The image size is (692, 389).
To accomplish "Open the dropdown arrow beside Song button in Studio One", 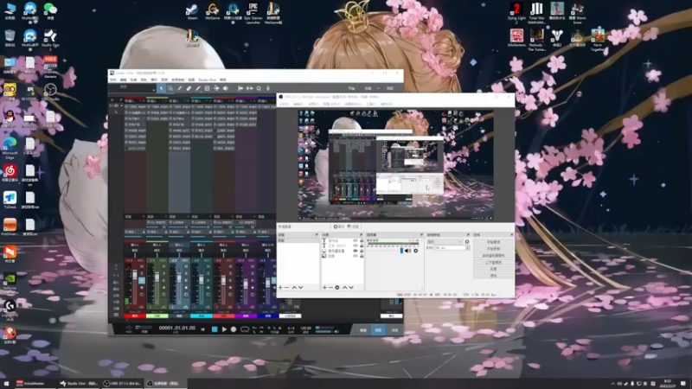I will click(378, 89).
